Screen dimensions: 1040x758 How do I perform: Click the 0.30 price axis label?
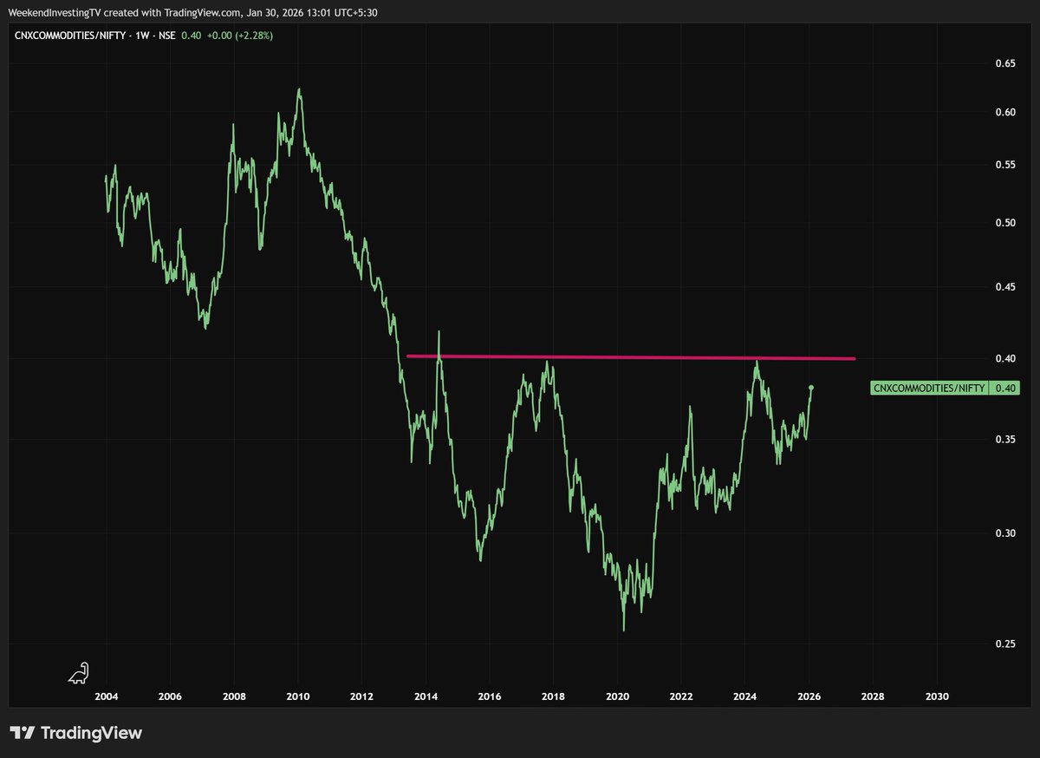[1005, 533]
